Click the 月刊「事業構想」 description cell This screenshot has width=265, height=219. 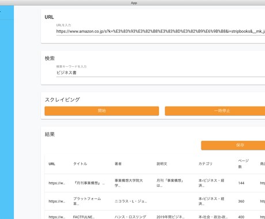[x=170, y=183]
